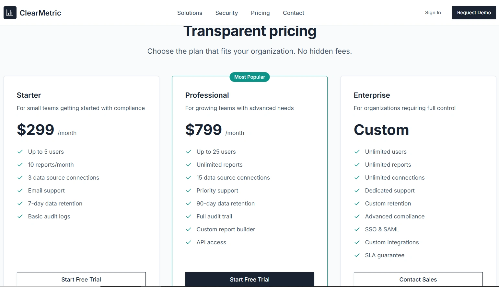This screenshot has height=287, width=499.
Task: Click checkmark icon beside Custom report builder
Action: tap(189, 229)
